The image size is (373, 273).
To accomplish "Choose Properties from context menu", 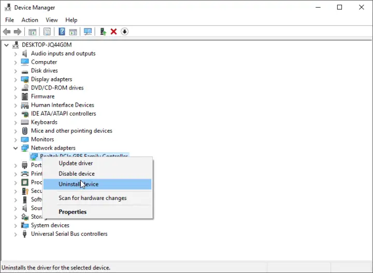I will (x=97, y=212).
